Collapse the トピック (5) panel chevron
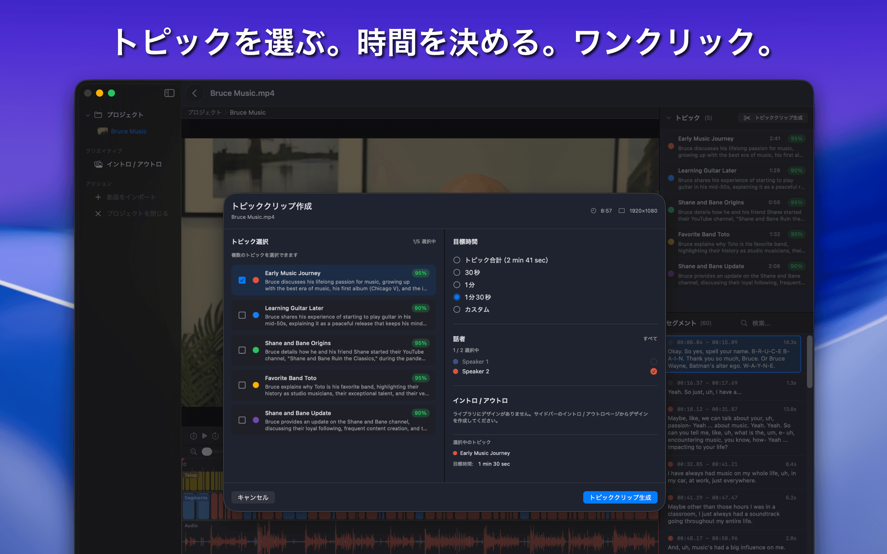The height and width of the screenshot is (554, 887). 669,118
